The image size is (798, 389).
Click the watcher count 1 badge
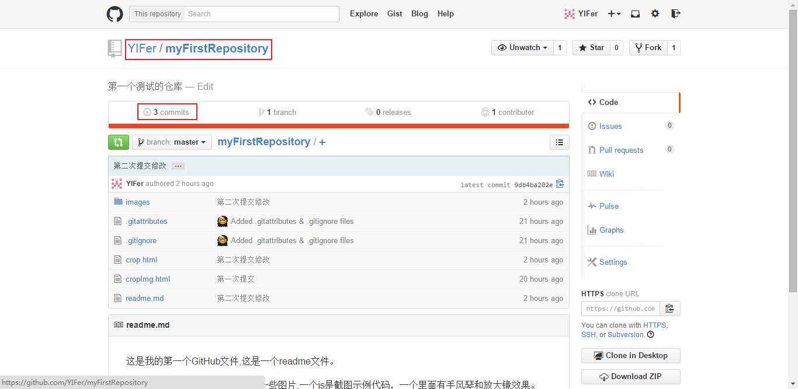click(x=560, y=48)
